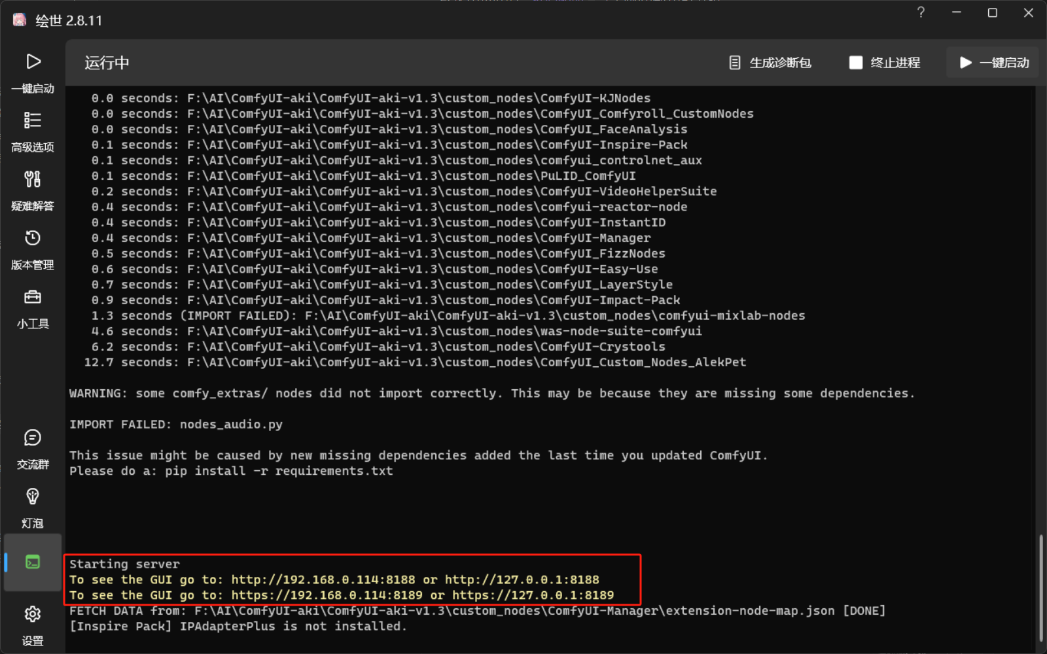Open the 疑难解答 troubleshooting tools icon
Image resolution: width=1047 pixels, height=654 pixels.
33,180
